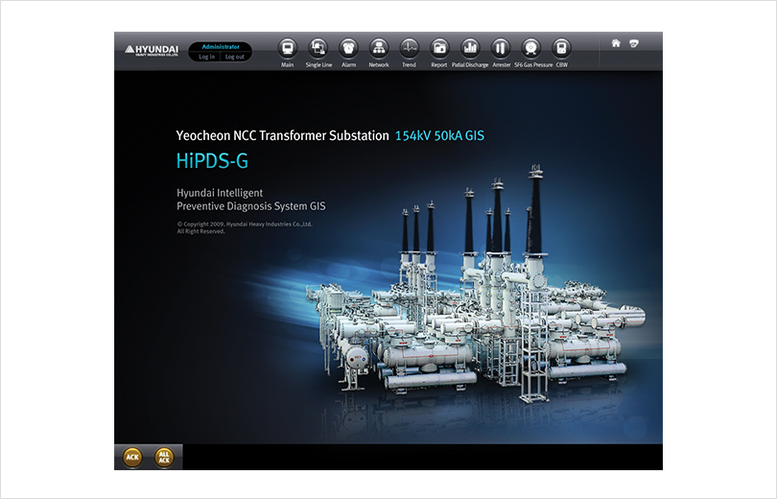
Task: Open the Main screen icon
Action: tap(288, 49)
